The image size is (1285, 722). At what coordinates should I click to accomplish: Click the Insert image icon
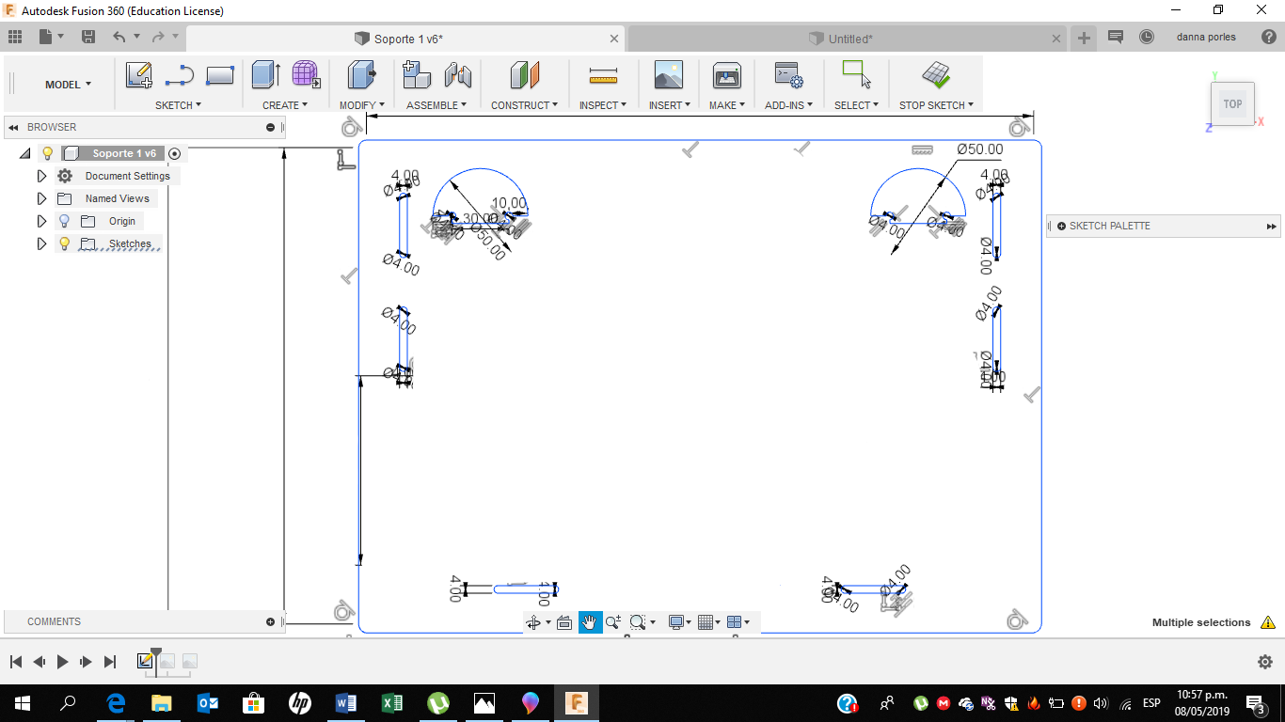pos(669,75)
